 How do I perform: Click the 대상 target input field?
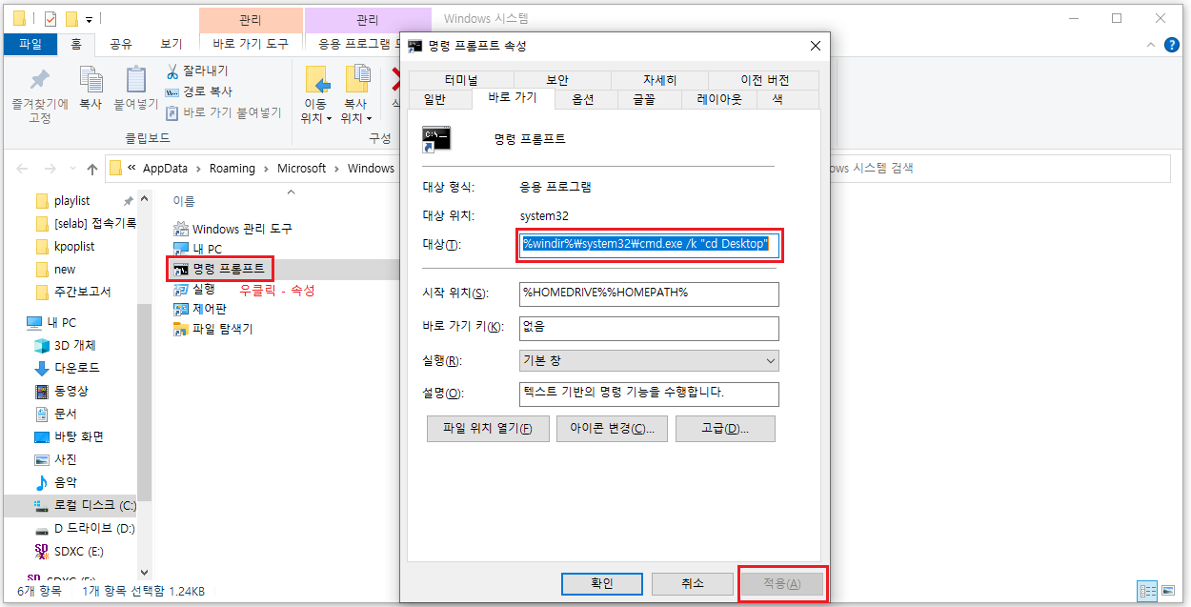649,245
